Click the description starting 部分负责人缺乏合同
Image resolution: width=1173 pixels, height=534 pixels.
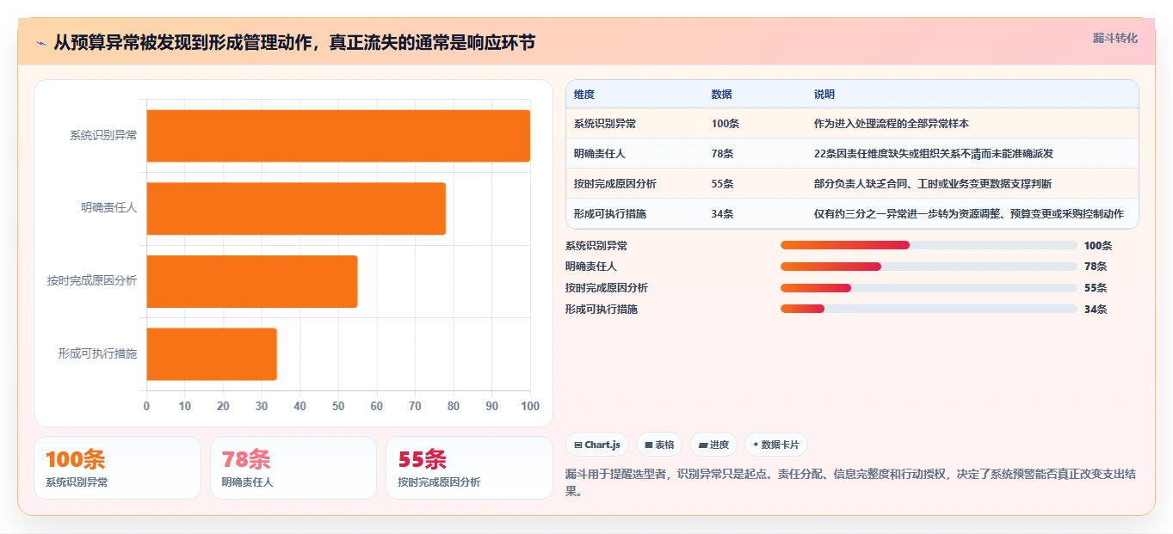point(933,184)
